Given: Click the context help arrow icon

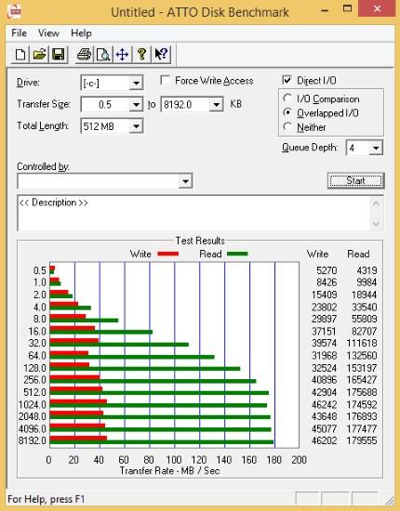Looking at the screenshot, I should [161, 54].
